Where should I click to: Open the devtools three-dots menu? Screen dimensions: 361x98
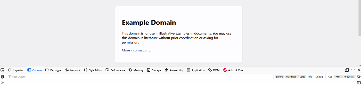pos(353,70)
